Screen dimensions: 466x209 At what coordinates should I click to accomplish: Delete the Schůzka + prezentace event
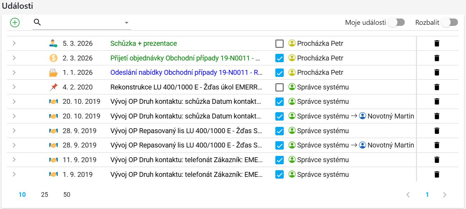436,43
